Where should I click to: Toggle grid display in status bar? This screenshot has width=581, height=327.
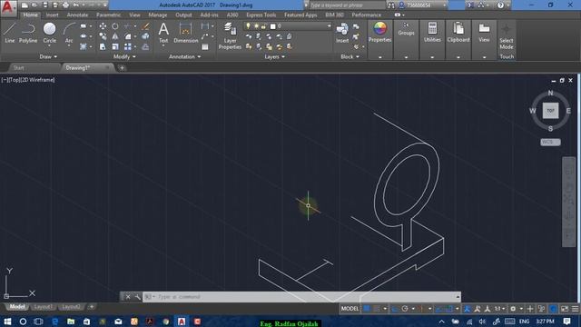point(367,309)
